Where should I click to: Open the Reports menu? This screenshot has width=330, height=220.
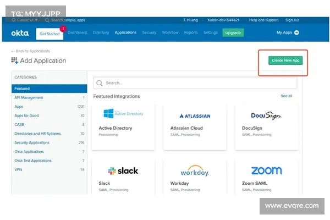(191, 32)
